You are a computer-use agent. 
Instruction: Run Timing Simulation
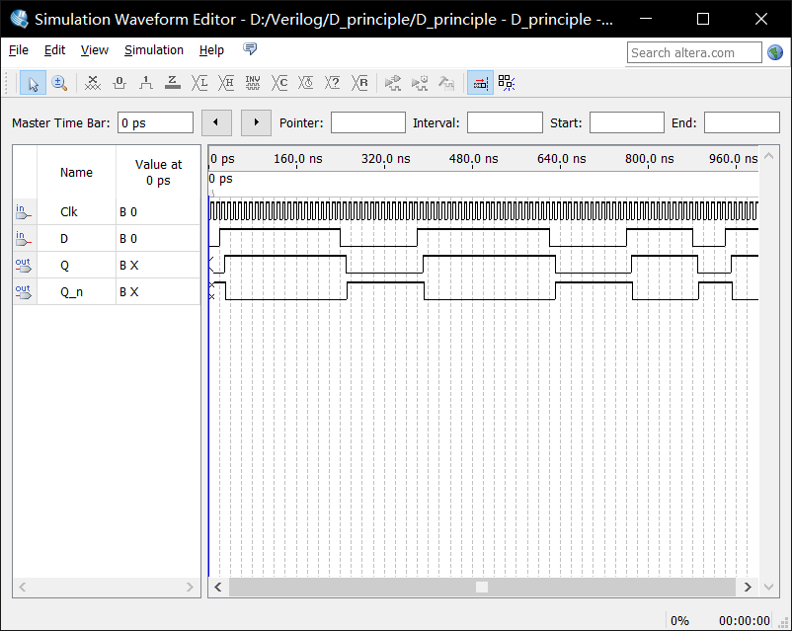pos(420,83)
